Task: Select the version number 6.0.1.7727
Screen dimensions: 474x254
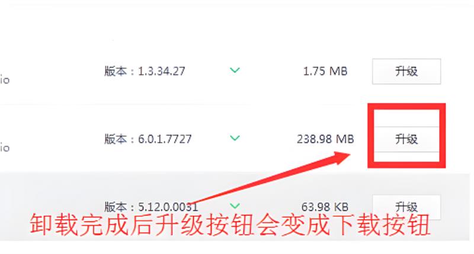Action: point(165,139)
